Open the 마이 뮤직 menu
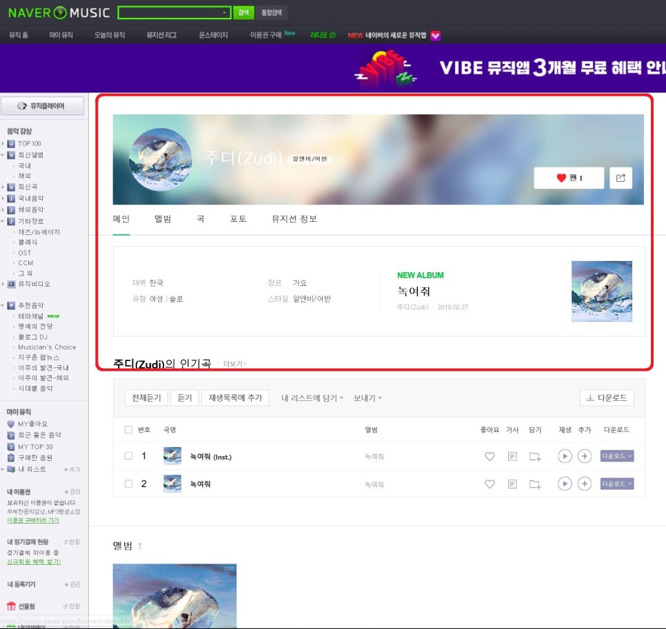The width and height of the screenshot is (666, 629). [61, 35]
